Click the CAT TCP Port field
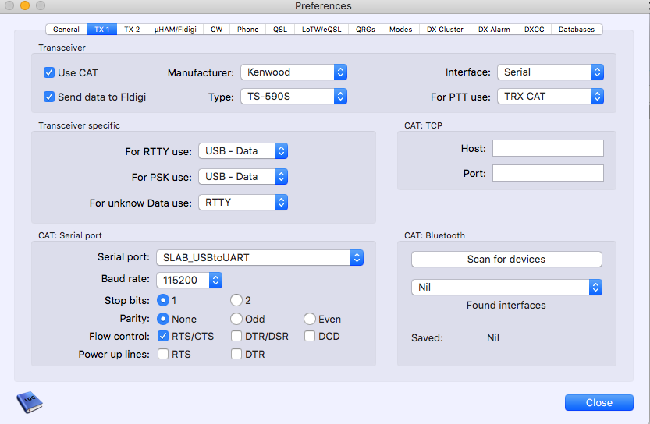The image size is (650, 424). (548, 173)
